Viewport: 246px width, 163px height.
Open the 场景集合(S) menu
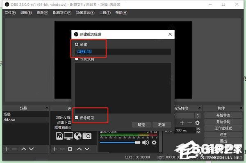coord(85,13)
